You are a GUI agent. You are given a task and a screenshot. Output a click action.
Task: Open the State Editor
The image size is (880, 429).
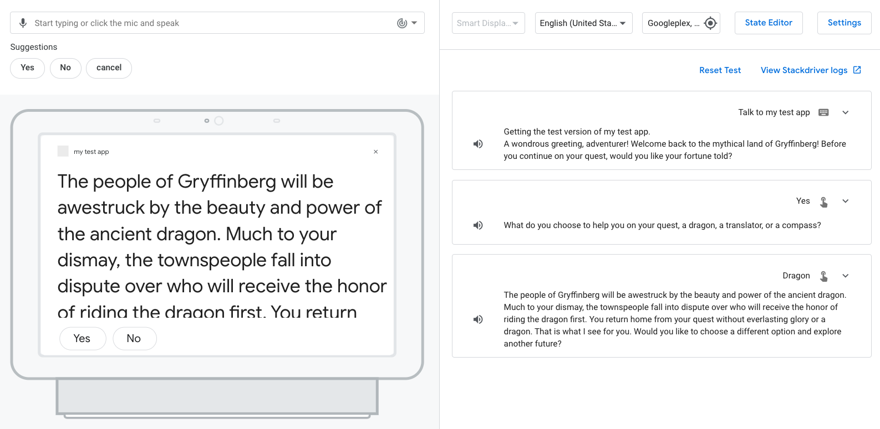(769, 23)
